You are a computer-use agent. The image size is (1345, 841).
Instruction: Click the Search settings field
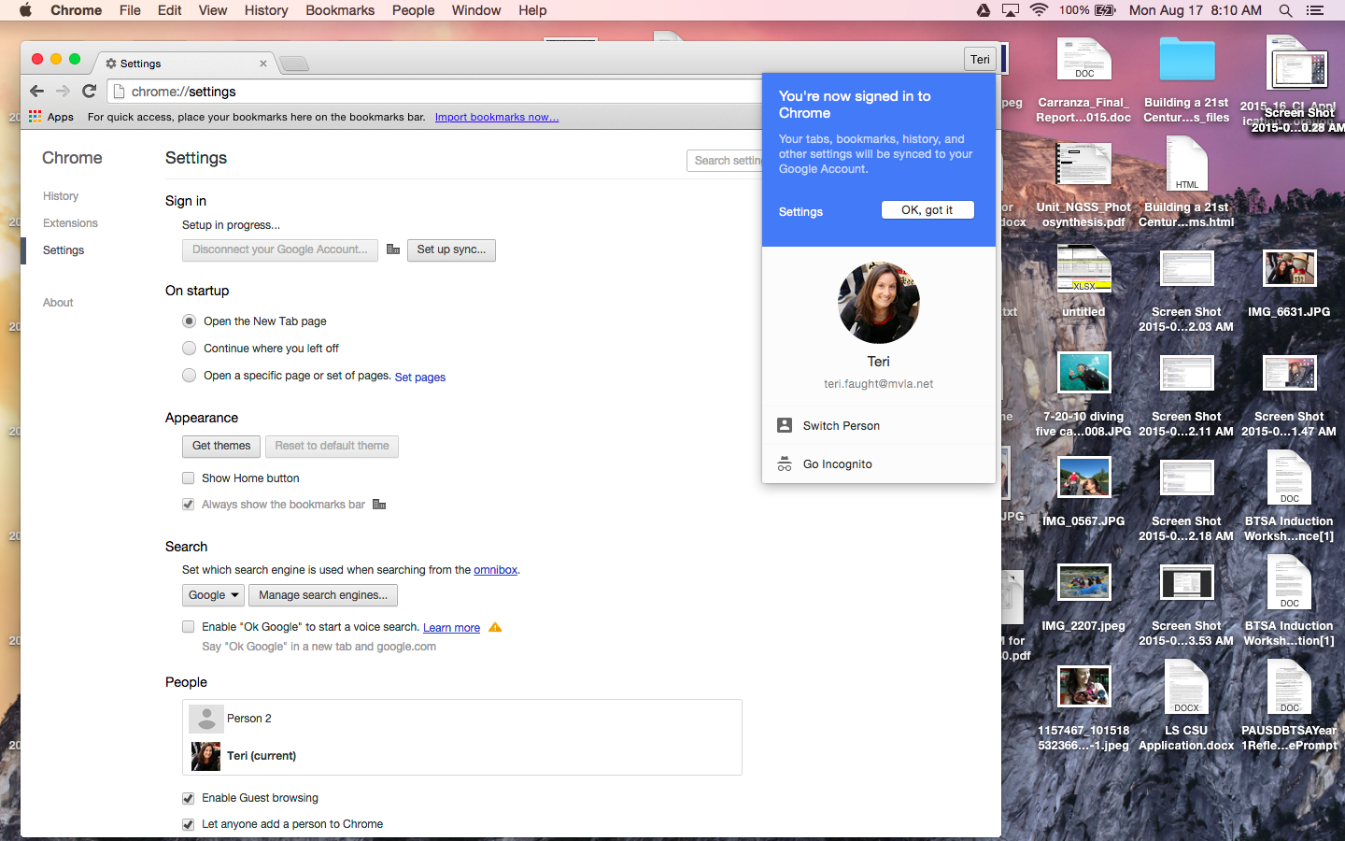coord(725,161)
